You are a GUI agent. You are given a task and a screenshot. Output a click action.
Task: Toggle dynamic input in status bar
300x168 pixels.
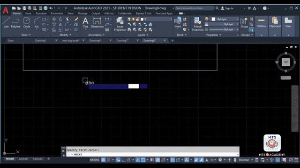118,160
